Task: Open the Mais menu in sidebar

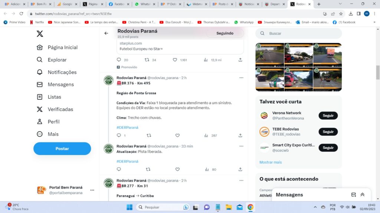Action: click(x=47, y=134)
